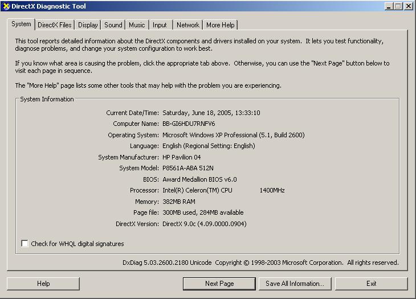This screenshot has width=416, height=299.
Task: Go to the Music tab
Action: [137, 25]
